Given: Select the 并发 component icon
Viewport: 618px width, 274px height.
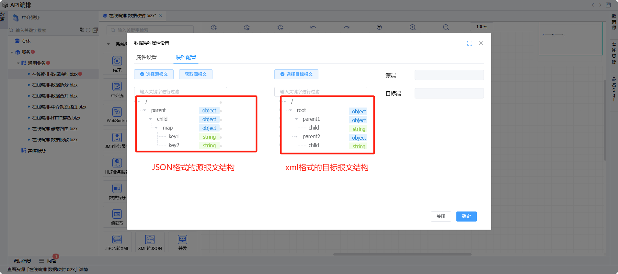Looking at the screenshot, I should click(x=182, y=240).
